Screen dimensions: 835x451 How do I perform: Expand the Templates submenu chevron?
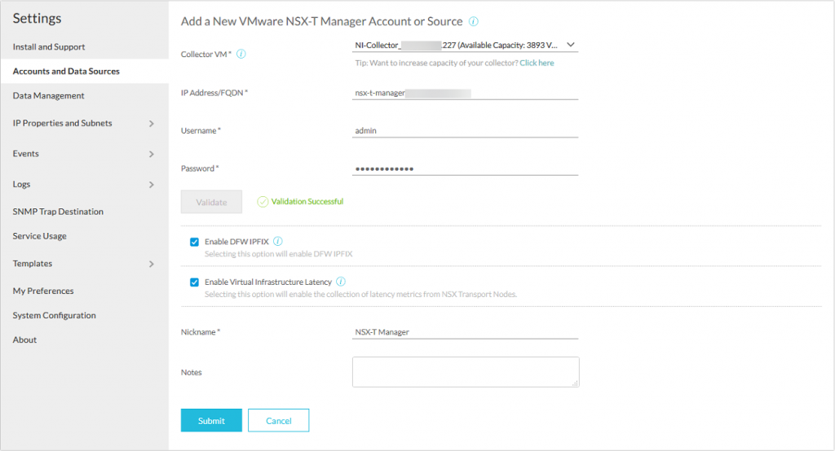[x=151, y=264]
